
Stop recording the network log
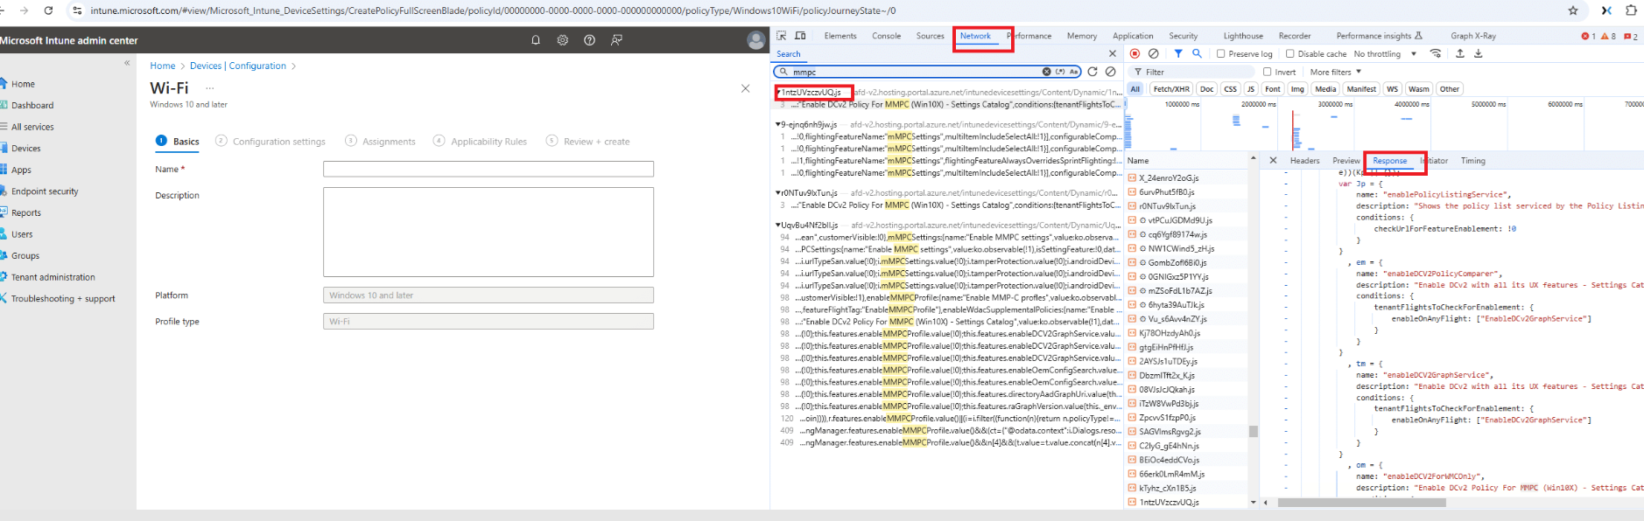(1135, 54)
